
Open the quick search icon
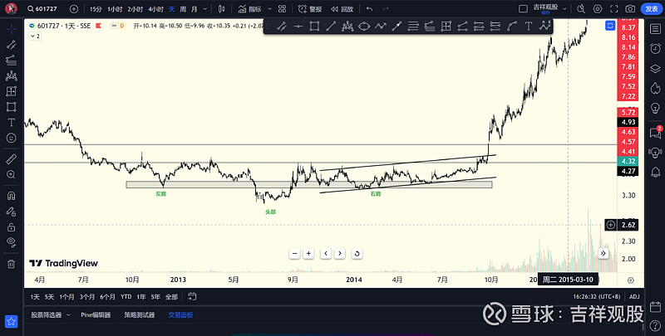tap(581, 9)
